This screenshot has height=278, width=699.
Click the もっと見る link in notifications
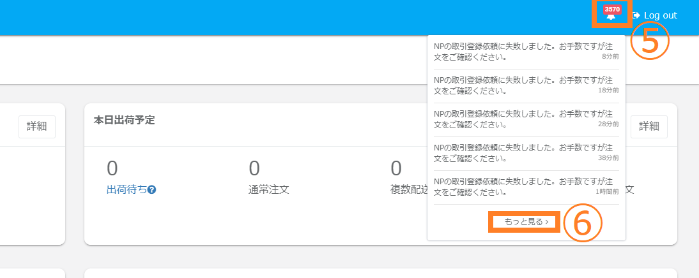(526, 221)
